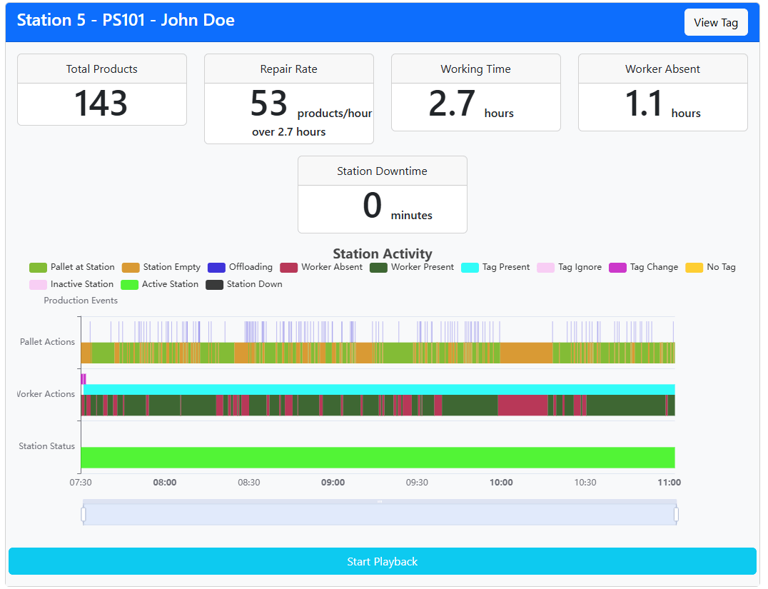The width and height of the screenshot is (768, 589).
Task: Click the cyan Tag Present bar
Action: pos(379,390)
